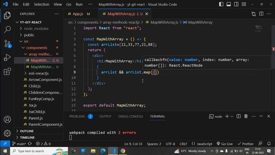
Task: Split the terminal panel
Action: click(x=238, y=116)
